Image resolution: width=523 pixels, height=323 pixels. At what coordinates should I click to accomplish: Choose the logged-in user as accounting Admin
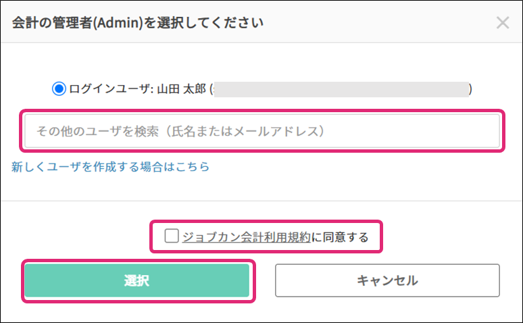pyautogui.click(x=59, y=89)
